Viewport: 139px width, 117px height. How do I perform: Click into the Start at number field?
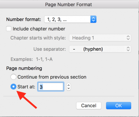point(51,87)
